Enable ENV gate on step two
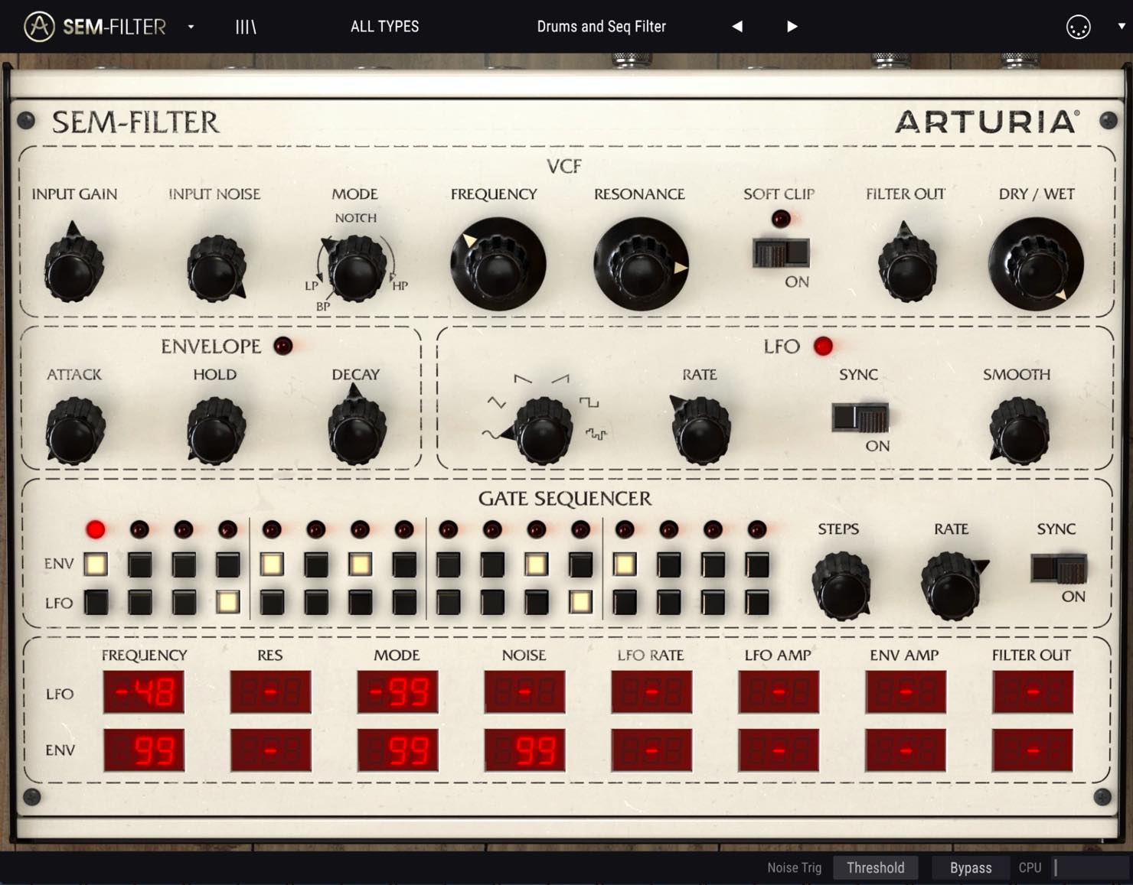Image resolution: width=1133 pixels, height=885 pixels. [x=140, y=565]
